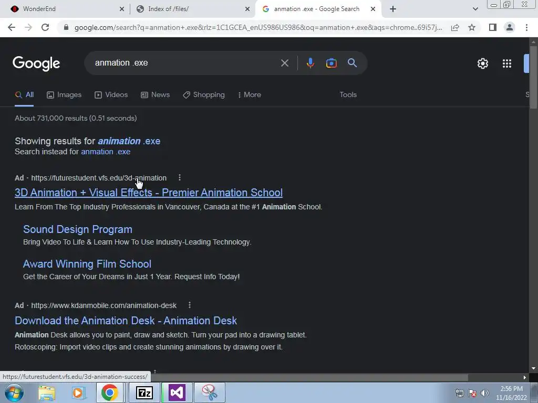
Task: Open Download the Animation Desk link
Action: point(126,321)
